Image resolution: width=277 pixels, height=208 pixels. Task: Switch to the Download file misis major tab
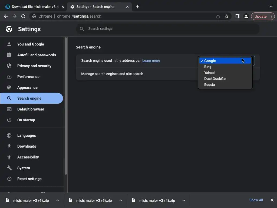(32, 7)
